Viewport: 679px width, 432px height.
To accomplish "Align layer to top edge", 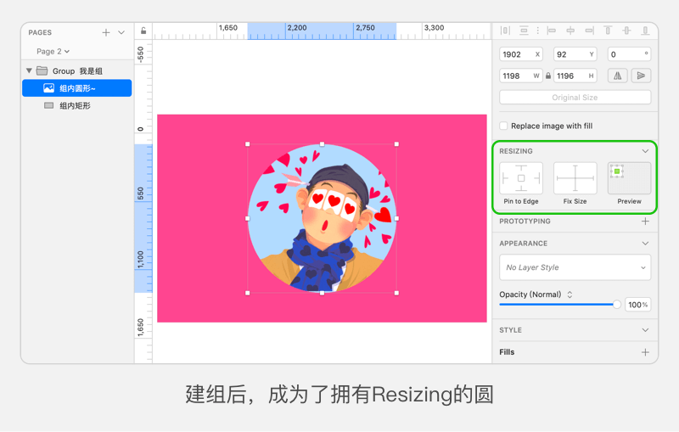I will coord(608,31).
